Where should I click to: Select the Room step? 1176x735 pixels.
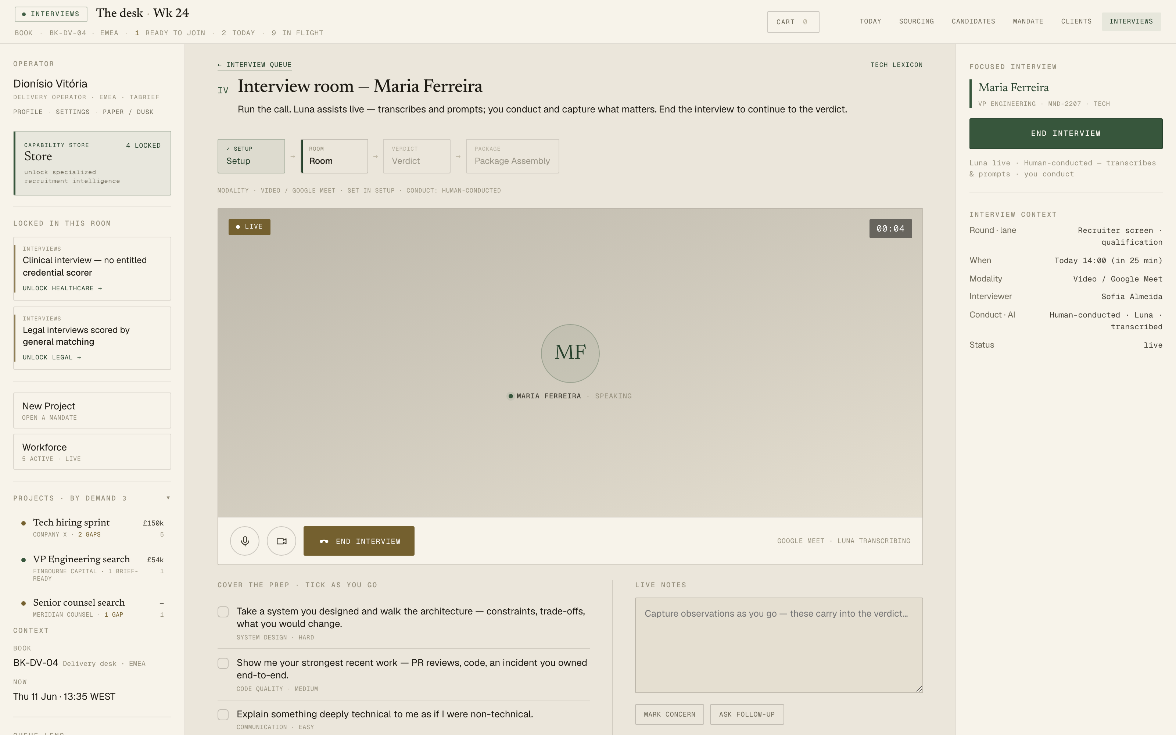click(334, 156)
